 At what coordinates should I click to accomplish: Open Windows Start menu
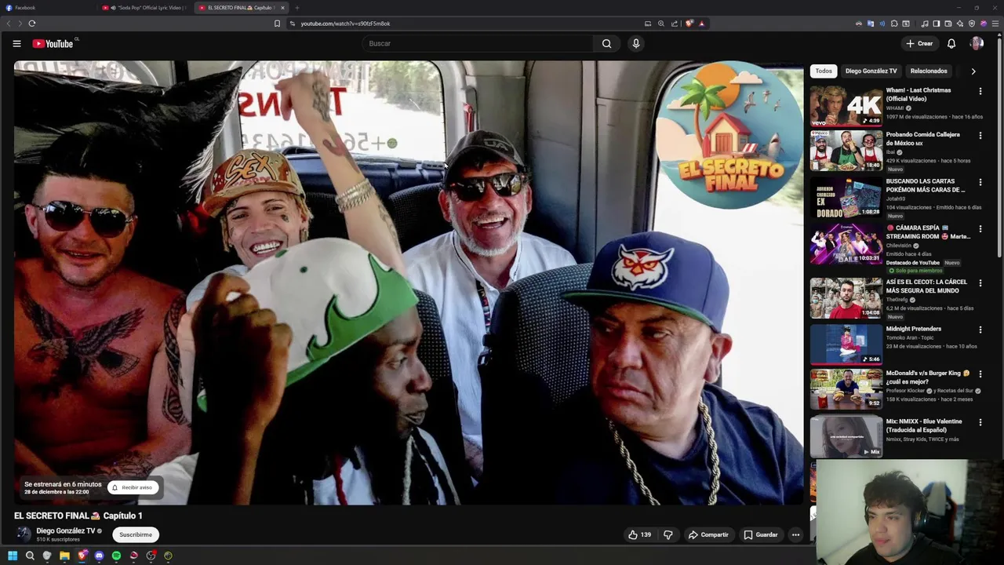pyautogui.click(x=13, y=556)
